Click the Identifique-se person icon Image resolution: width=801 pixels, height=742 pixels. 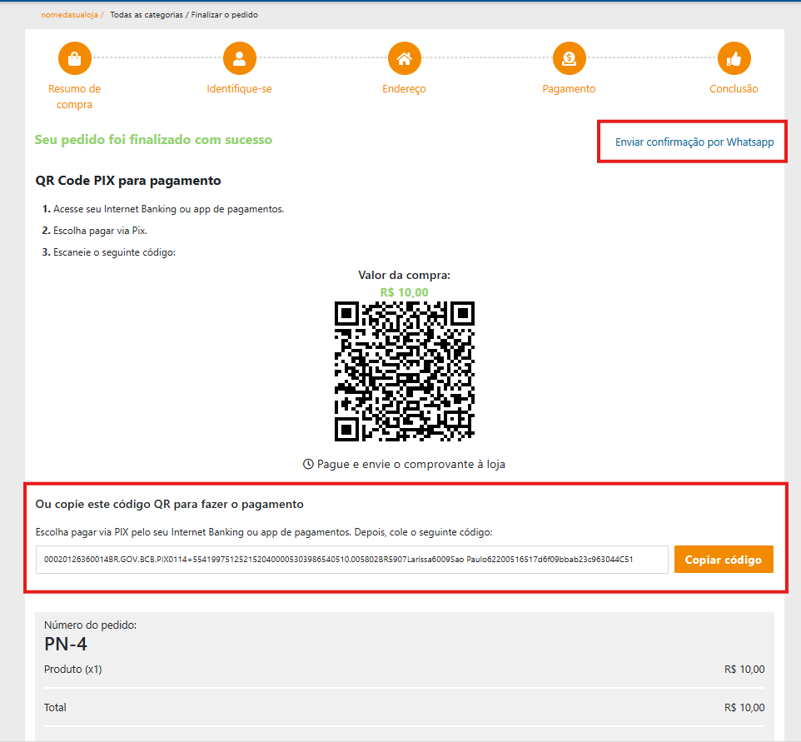tap(239, 58)
